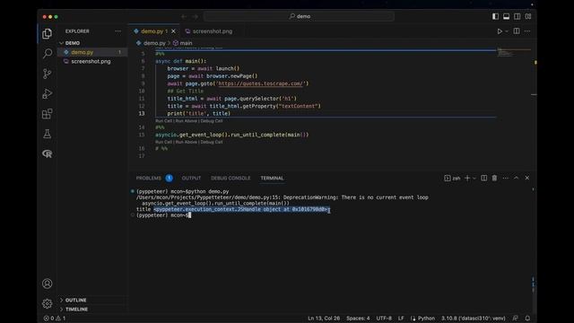
Task: Open the DEBUG CONSOLE tab
Action: coord(230,178)
